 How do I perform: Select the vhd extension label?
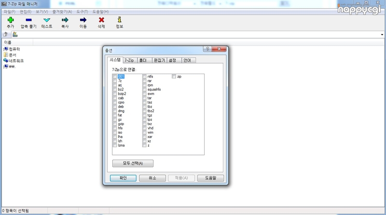click(x=151, y=128)
